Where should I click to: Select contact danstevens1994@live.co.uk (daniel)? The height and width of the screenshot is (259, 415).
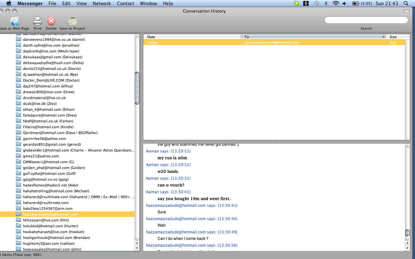pos(54,39)
